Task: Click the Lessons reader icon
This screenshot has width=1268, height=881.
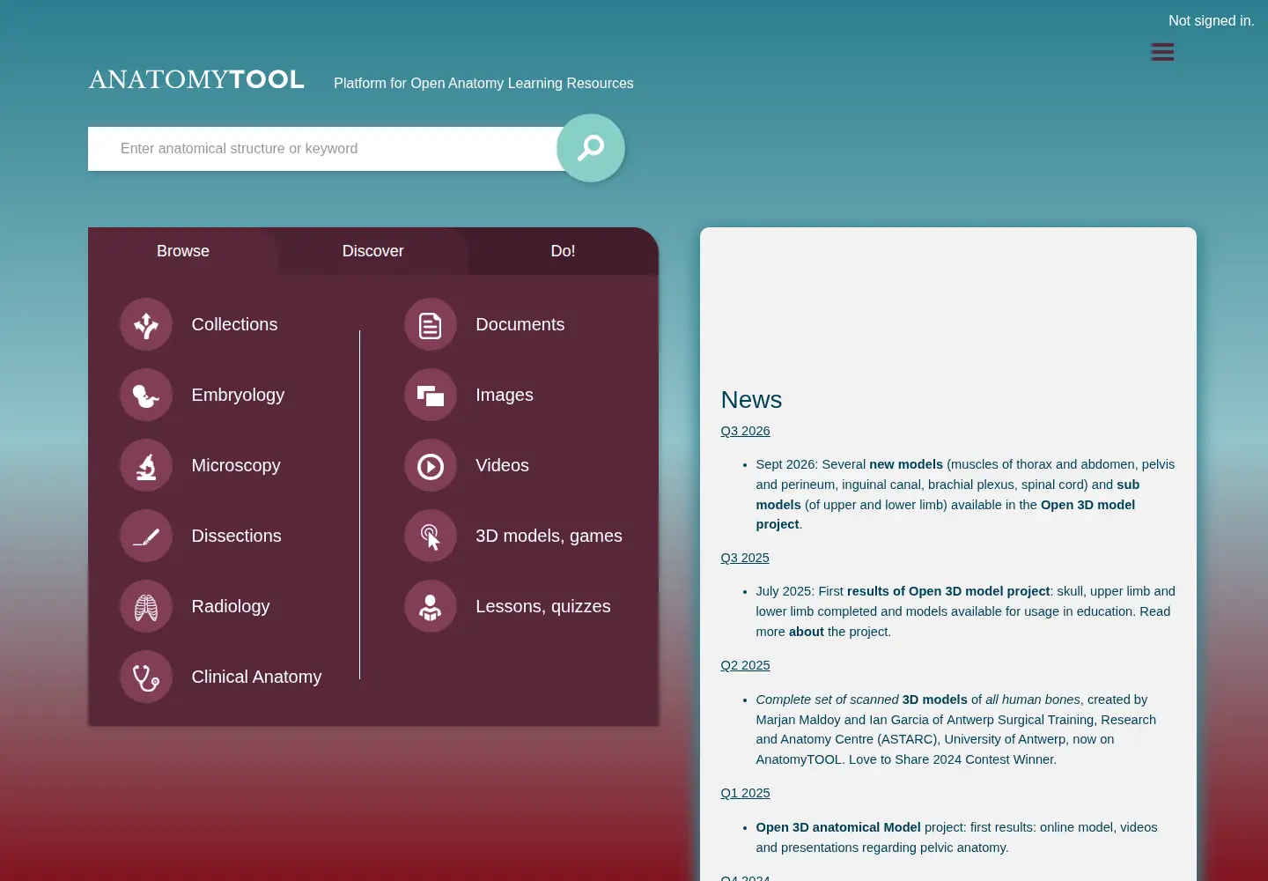Action: [431, 606]
